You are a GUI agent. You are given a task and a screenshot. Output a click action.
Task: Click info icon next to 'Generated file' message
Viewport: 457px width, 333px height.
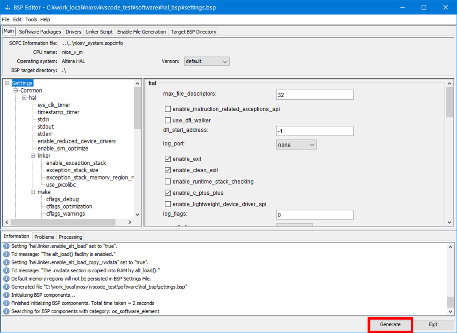click(x=6, y=287)
